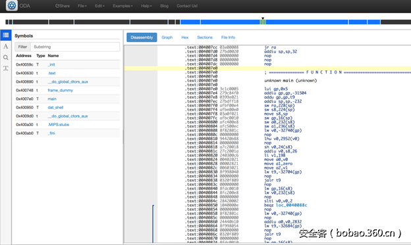
Task: Follow the loc_0040088c branch target link
Action: coord(292,205)
